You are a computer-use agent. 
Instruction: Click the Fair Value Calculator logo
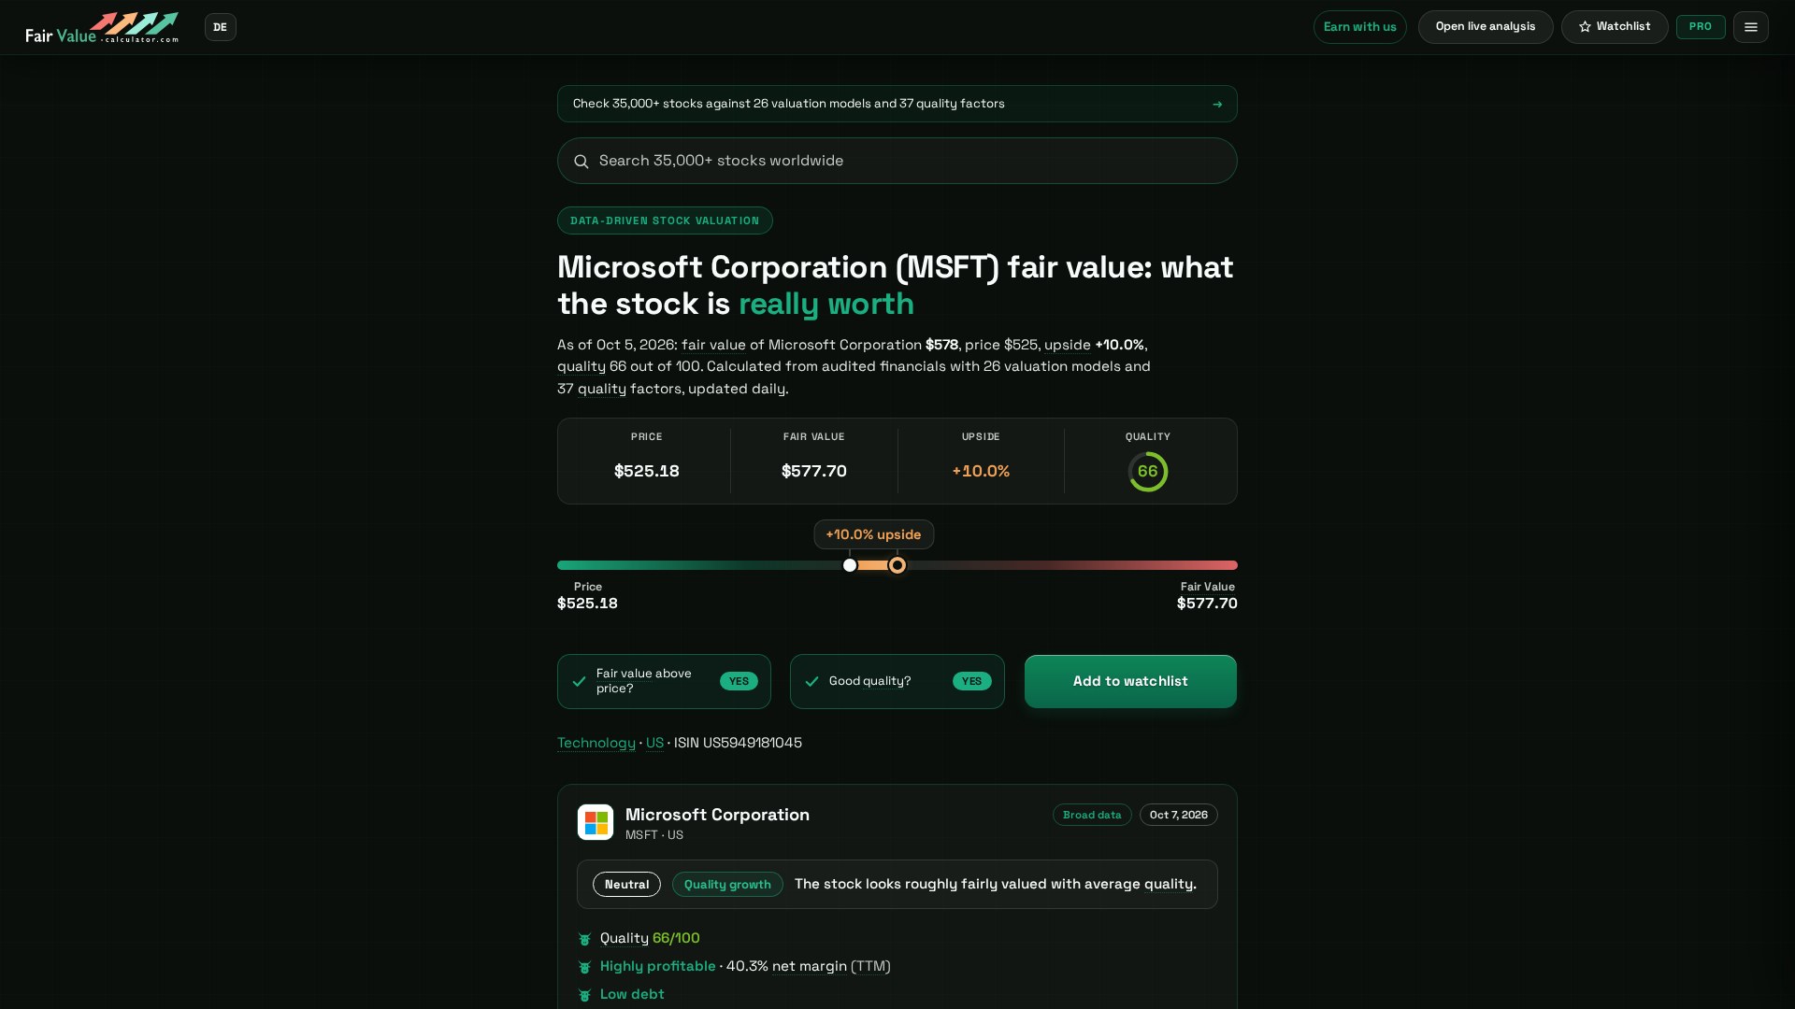point(102,27)
